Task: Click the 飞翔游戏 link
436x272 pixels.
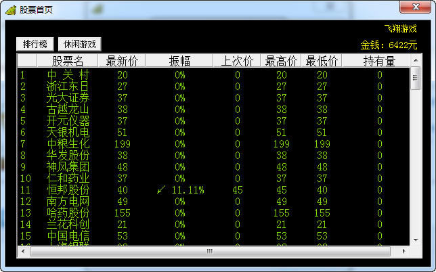Action: coord(400,29)
